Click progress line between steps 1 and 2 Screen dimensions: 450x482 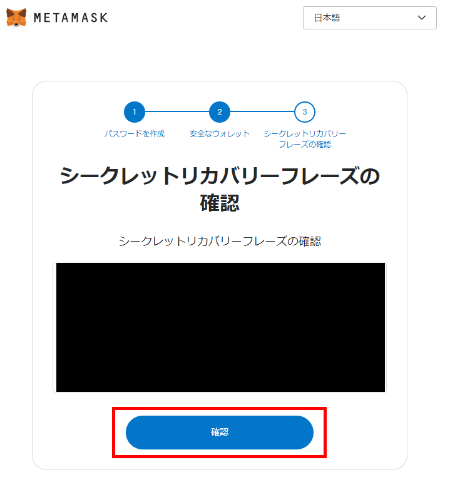(x=177, y=111)
